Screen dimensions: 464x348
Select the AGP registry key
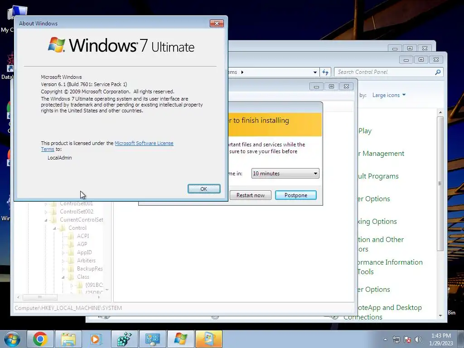pos(82,244)
